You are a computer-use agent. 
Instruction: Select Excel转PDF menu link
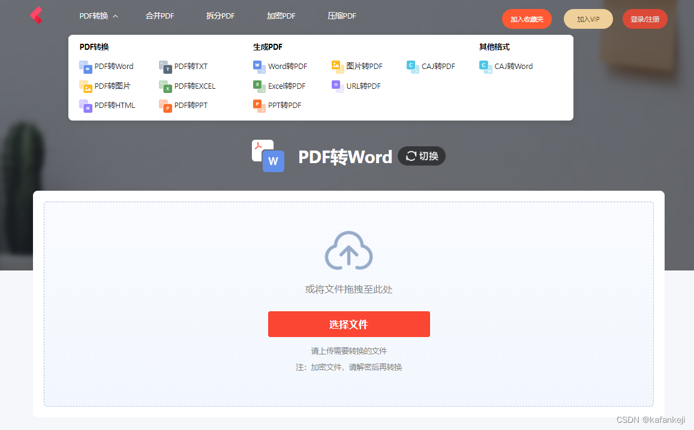point(287,86)
